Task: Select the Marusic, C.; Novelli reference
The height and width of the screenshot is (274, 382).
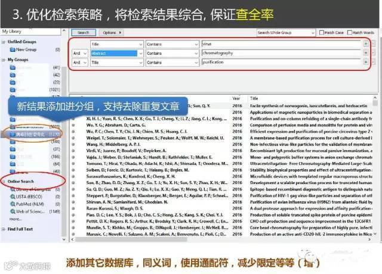Action: pyautogui.click(x=156, y=234)
